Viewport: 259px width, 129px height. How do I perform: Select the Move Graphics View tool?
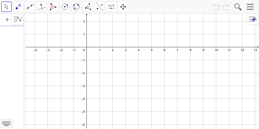[123, 7]
